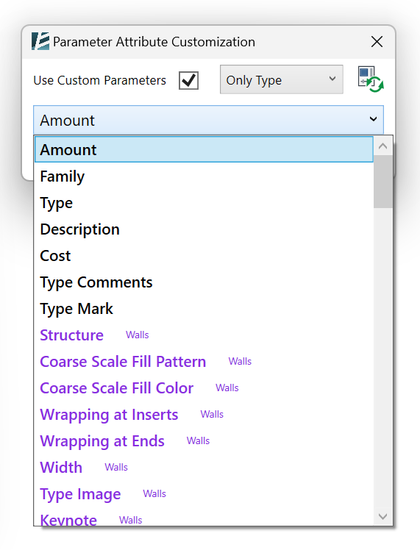Select Wrapping at Inserts parameter

[204, 415]
